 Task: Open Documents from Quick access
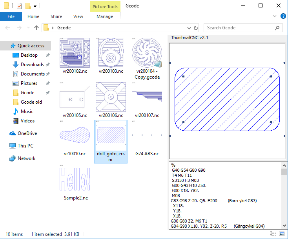tap(33, 74)
